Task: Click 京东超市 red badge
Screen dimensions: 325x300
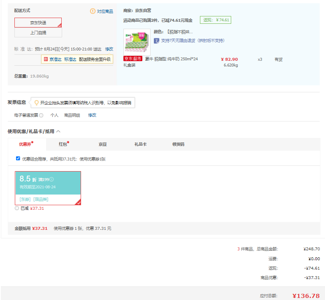Action: [132, 59]
